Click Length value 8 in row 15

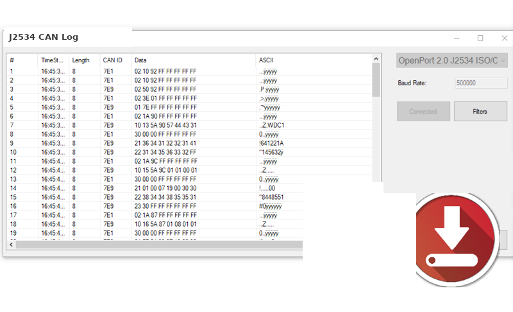pyautogui.click(x=74, y=197)
